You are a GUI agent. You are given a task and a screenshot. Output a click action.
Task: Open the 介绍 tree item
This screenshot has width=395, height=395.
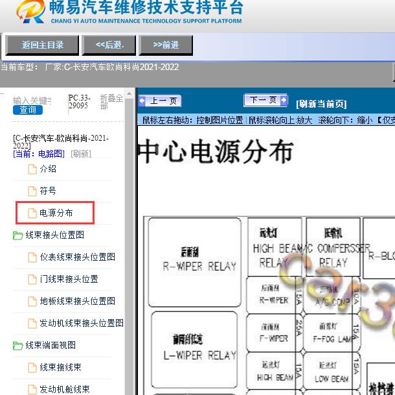48,169
